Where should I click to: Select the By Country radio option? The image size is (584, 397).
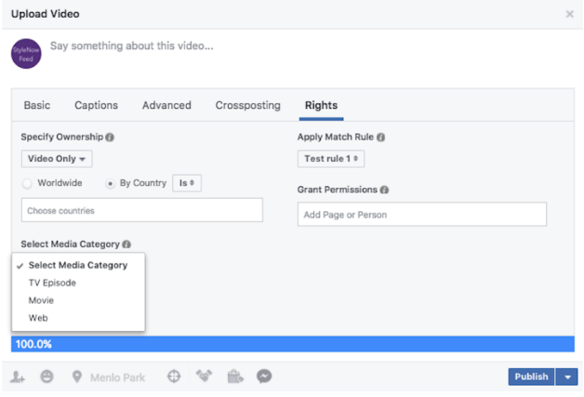tap(111, 183)
